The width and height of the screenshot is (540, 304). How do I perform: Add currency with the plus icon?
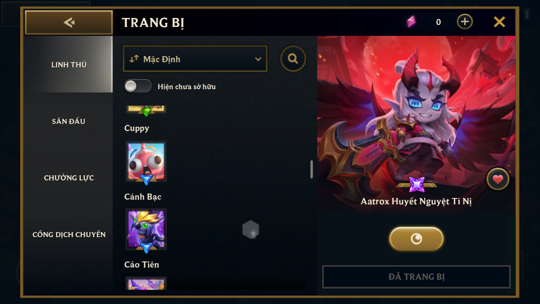465,22
